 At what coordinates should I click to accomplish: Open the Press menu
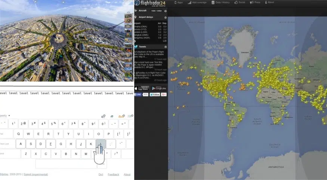coord(255,3)
